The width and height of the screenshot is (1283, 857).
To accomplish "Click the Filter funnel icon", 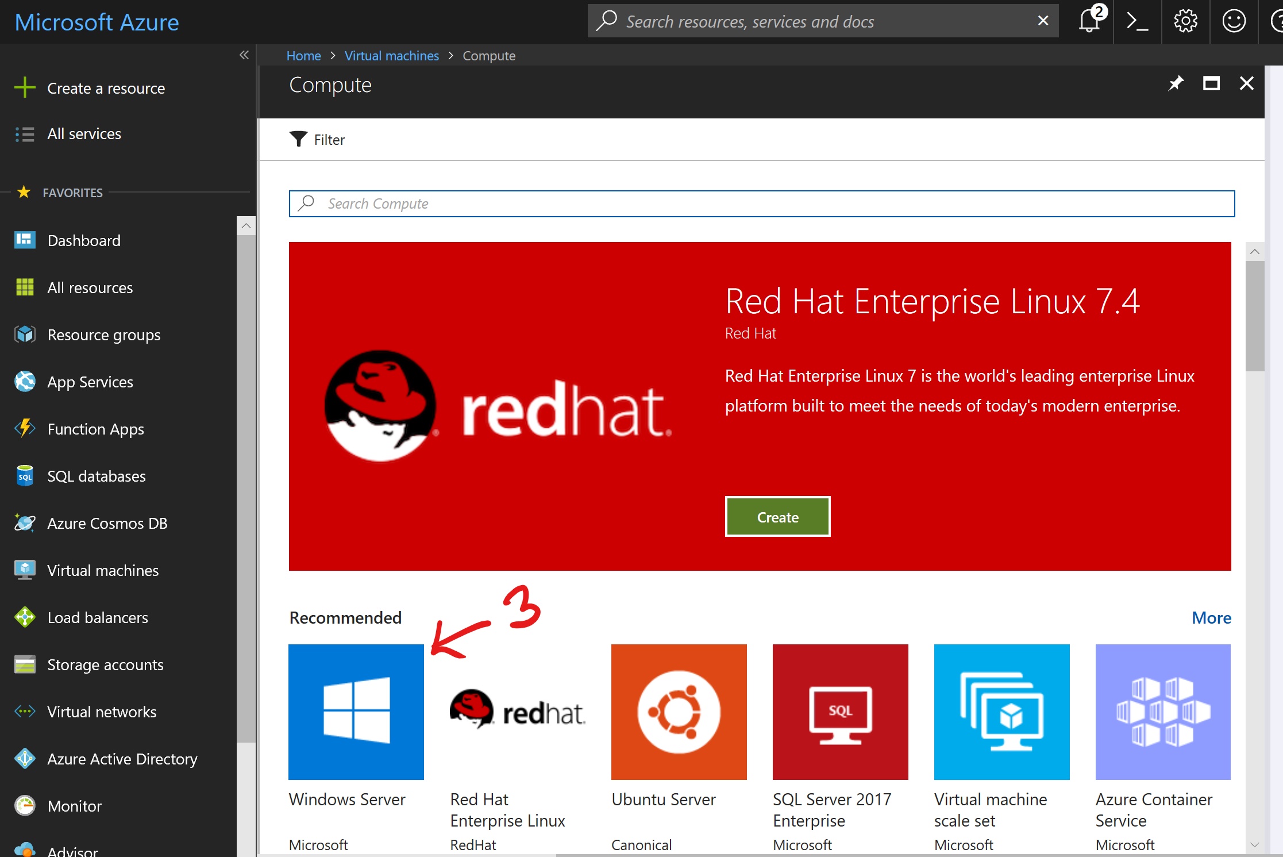I will 298,139.
